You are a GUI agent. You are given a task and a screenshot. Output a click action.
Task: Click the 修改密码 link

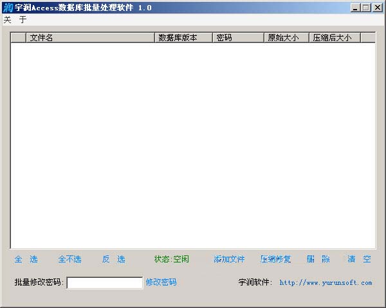pyautogui.click(x=161, y=282)
